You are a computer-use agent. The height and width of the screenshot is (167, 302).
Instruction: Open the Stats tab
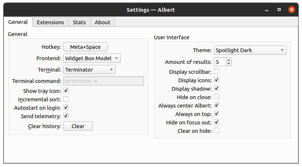[x=79, y=22]
